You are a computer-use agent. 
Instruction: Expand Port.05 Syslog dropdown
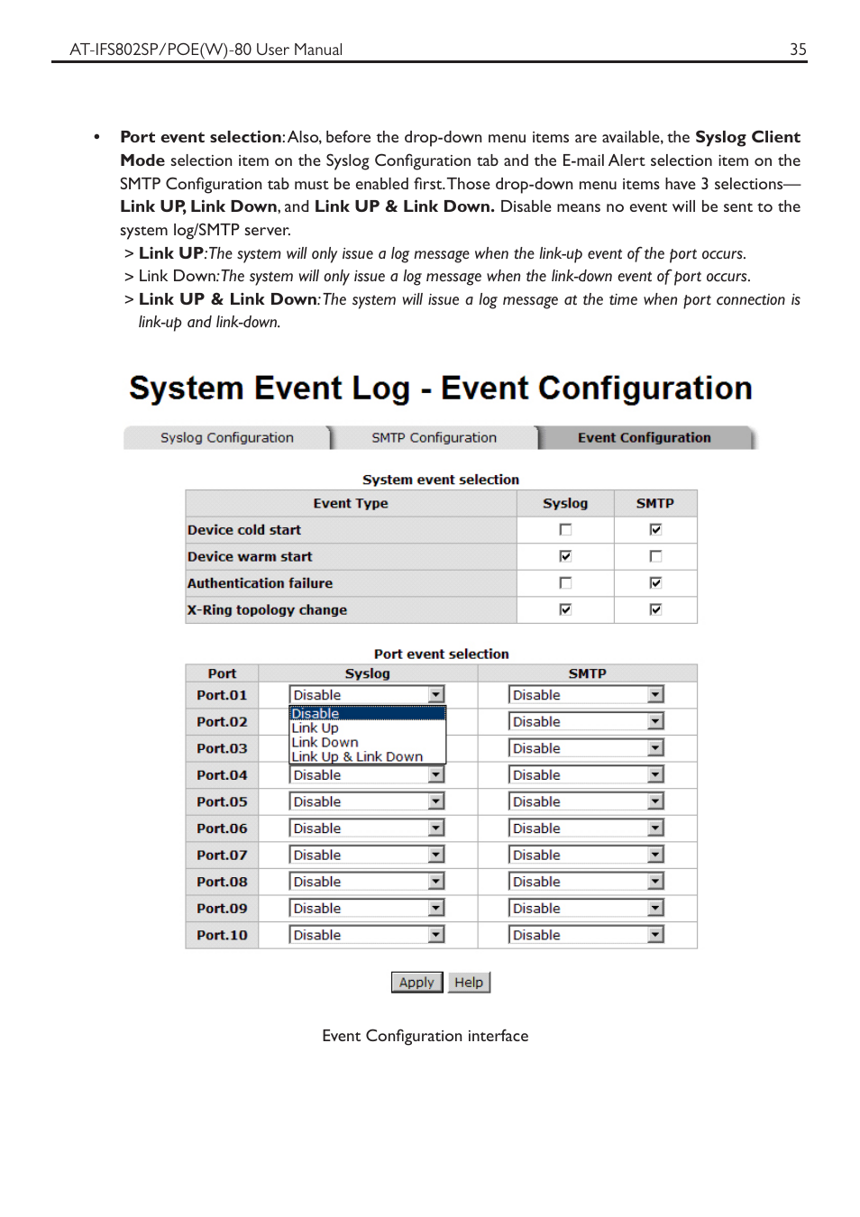[367, 801]
